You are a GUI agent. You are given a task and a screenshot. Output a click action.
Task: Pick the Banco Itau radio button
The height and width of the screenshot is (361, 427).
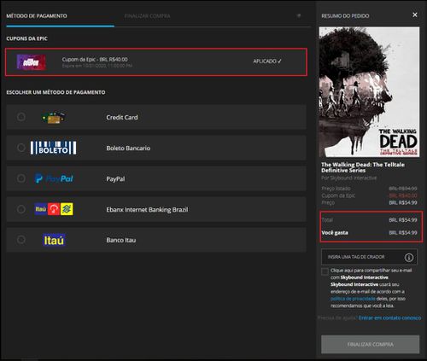click(x=21, y=240)
